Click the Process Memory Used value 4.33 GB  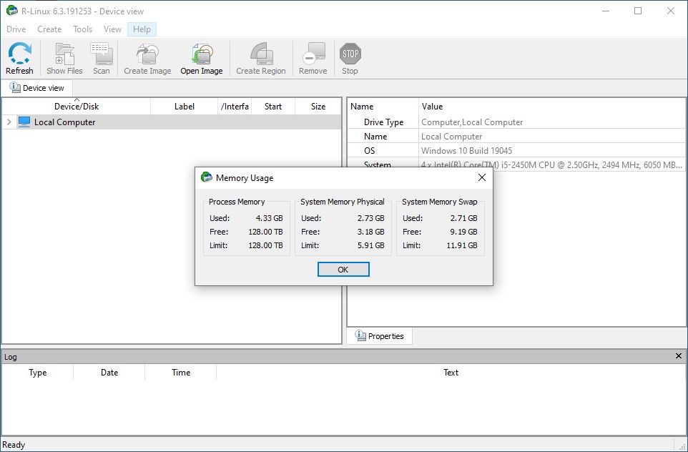(270, 218)
